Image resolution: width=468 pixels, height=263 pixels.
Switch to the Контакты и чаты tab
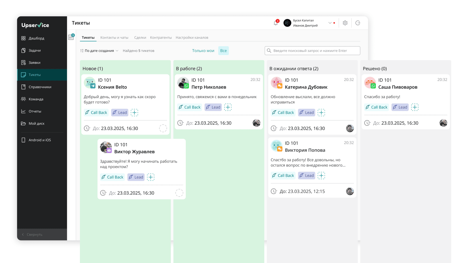(x=114, y=38)
